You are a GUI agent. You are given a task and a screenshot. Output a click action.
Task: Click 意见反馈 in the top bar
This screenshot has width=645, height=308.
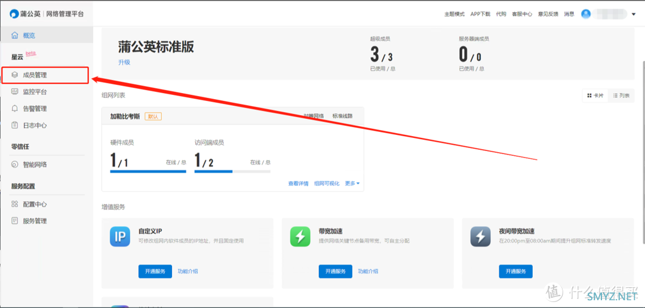pyautogui.click(x=548, y=14)
